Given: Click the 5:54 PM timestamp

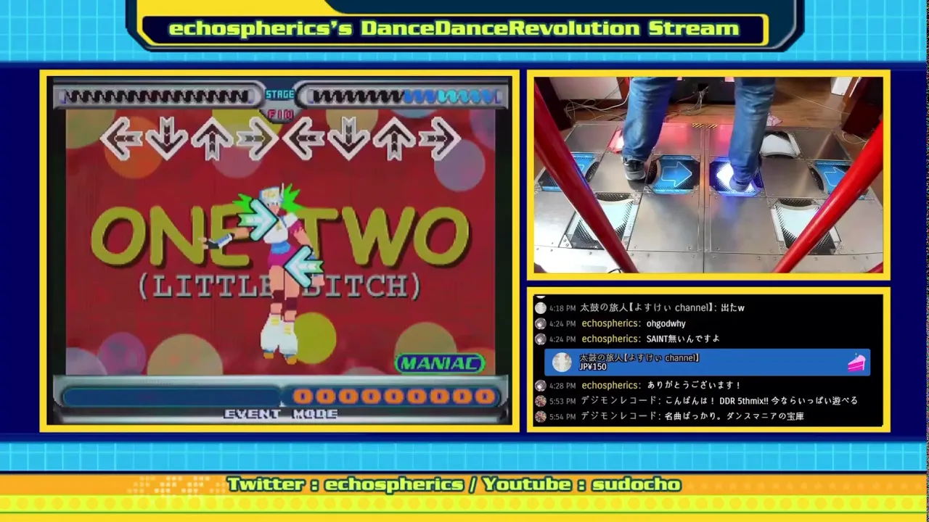Looking at the screenshot, I should click(x=562, y=416).
